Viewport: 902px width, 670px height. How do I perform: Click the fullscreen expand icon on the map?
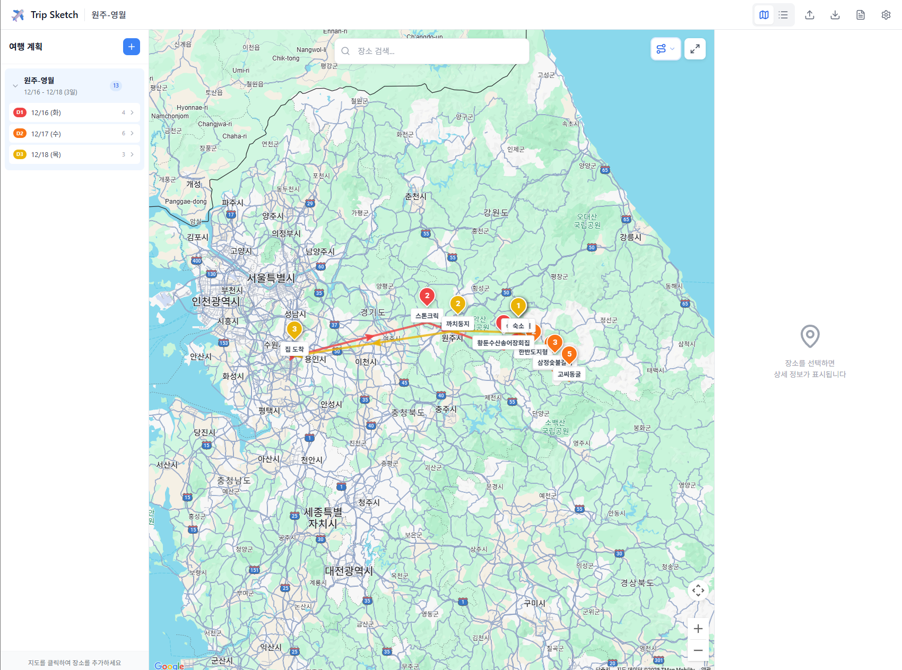695,48
